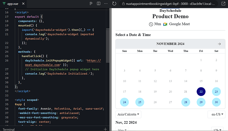
Task: Choose November 28 on the calendar
Action: pos(186,102)
